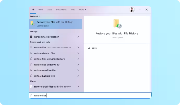Click the thumbnail icon of restore-excel-files photo
The image size is (180, 105).
pyautogui.click(x=31, y=87)
